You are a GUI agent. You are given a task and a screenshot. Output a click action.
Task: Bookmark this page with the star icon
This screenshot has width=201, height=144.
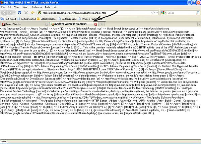[x=153, y=13]
